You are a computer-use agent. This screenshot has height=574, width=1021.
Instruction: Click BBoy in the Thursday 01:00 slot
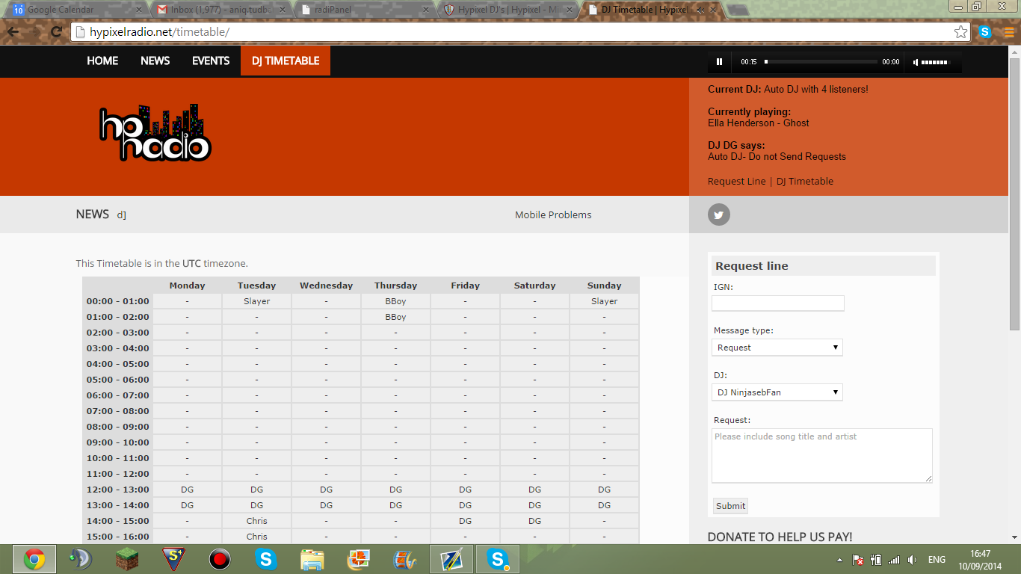[x=395, y=317]
